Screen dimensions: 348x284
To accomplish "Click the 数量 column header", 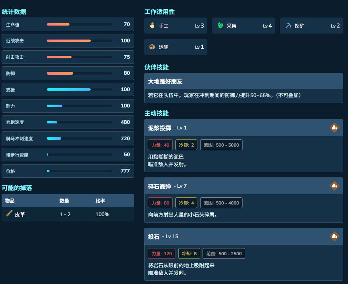I will point(64,201).
